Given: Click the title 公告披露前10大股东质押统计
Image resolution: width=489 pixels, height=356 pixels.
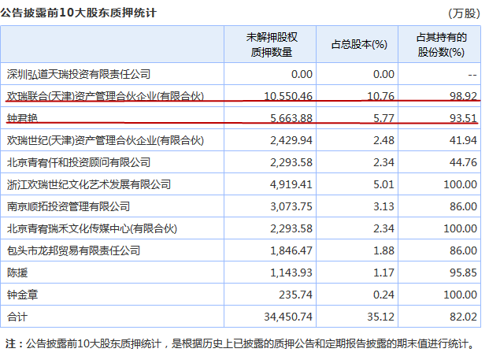Looking at the screenshot, I should (x=78, y=13).
